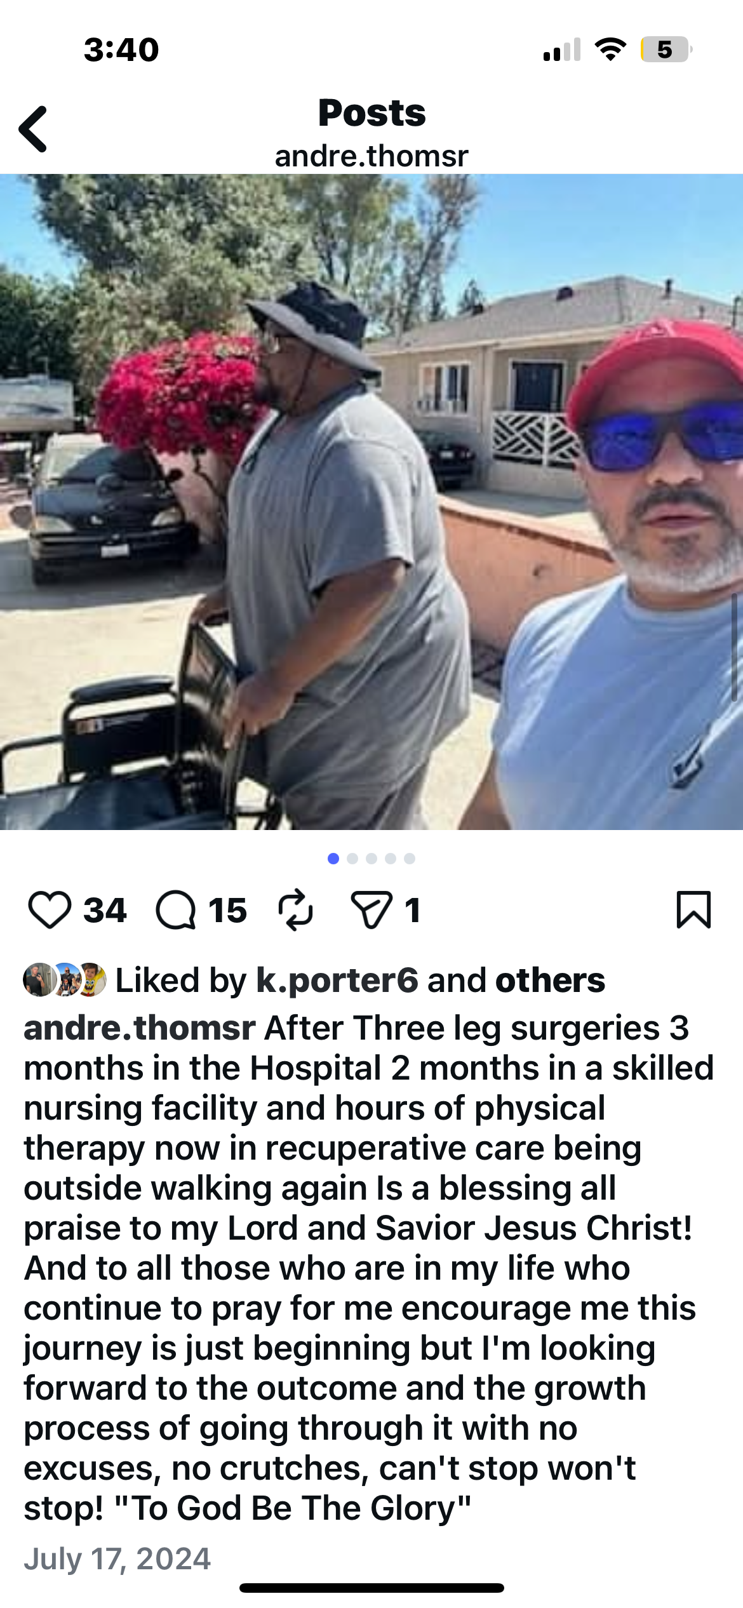View others who liked the post
The height and width of the screenshot is (1608, 743).
click(550, 980)
